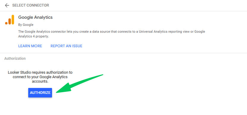Go back using the left arrow icon

pyautogui.click(x=7, y=5)
